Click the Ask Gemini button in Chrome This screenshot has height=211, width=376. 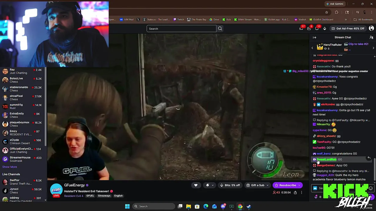[334, 4]
